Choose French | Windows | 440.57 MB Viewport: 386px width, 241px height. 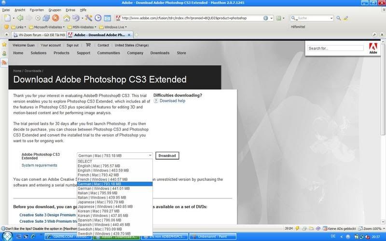click(115, 179)
